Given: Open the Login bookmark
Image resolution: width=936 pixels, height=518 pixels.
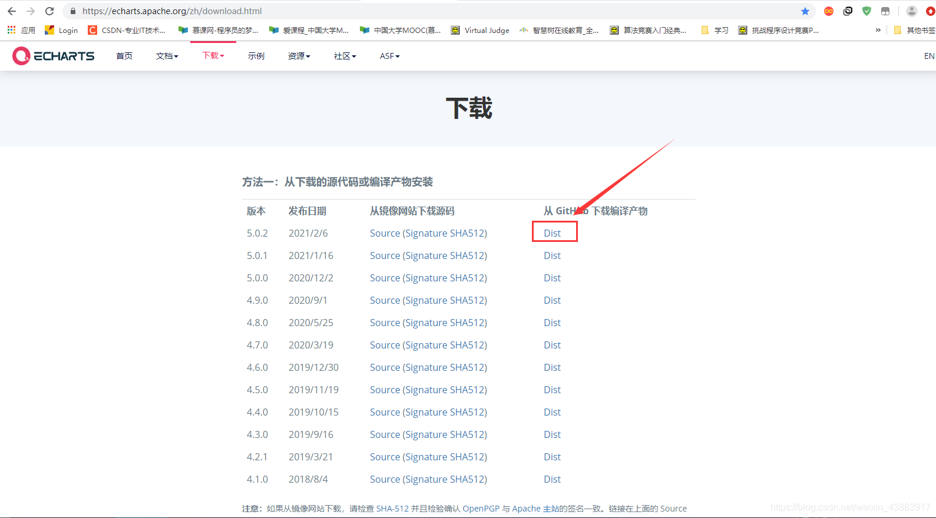Looking at the screenshot, I should click(61, 30).
